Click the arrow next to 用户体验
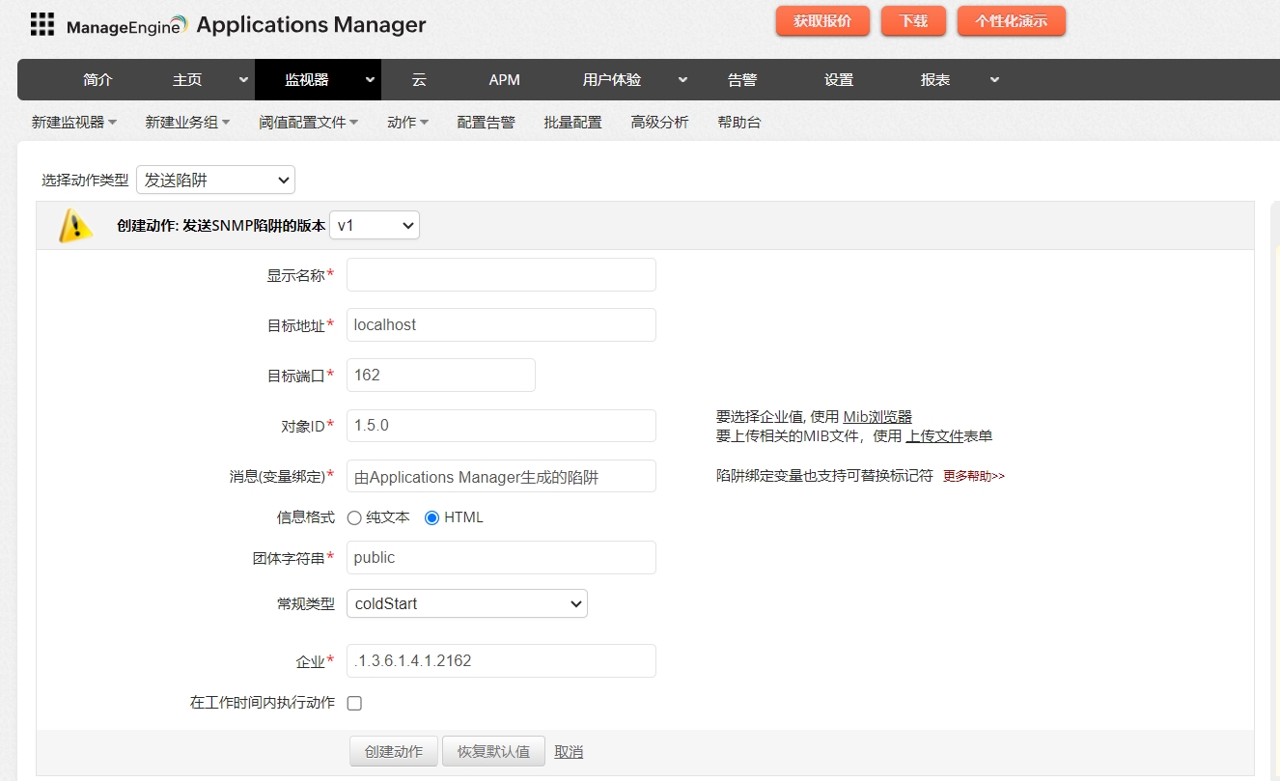1280x781 pixels. 682,80
